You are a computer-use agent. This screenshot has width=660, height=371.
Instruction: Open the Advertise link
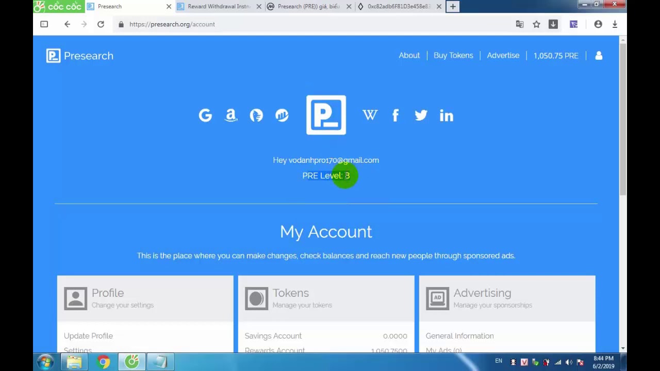pyautogui.click(x=503, y=56)
